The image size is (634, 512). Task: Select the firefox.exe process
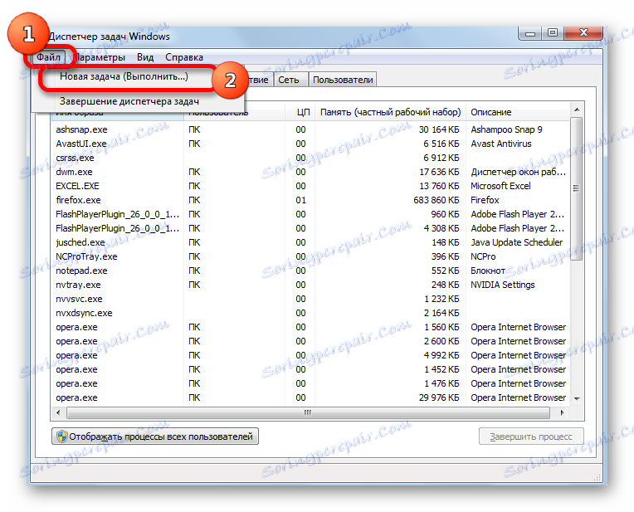(310, 200)
